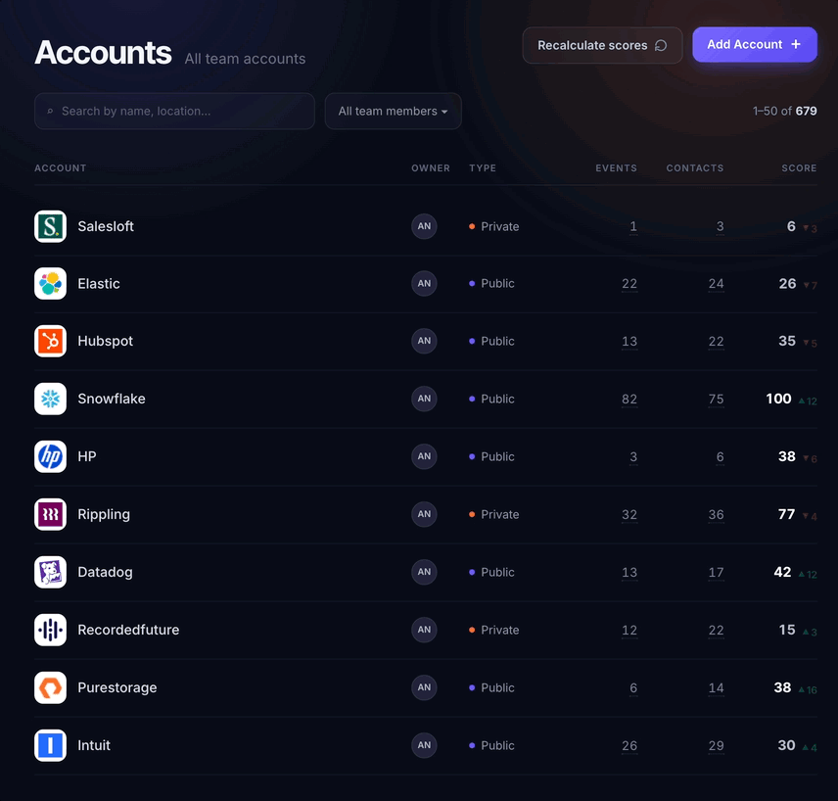The height and width of the screenshot is (801, 838).
Task: Click the AN owner avatar for Snowflake
Action: click(424, 399)
